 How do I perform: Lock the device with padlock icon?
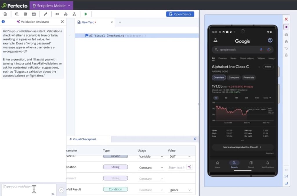(x=286, y=55)
